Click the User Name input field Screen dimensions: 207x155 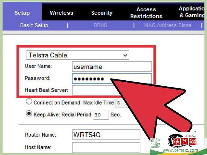click(112, 66)
